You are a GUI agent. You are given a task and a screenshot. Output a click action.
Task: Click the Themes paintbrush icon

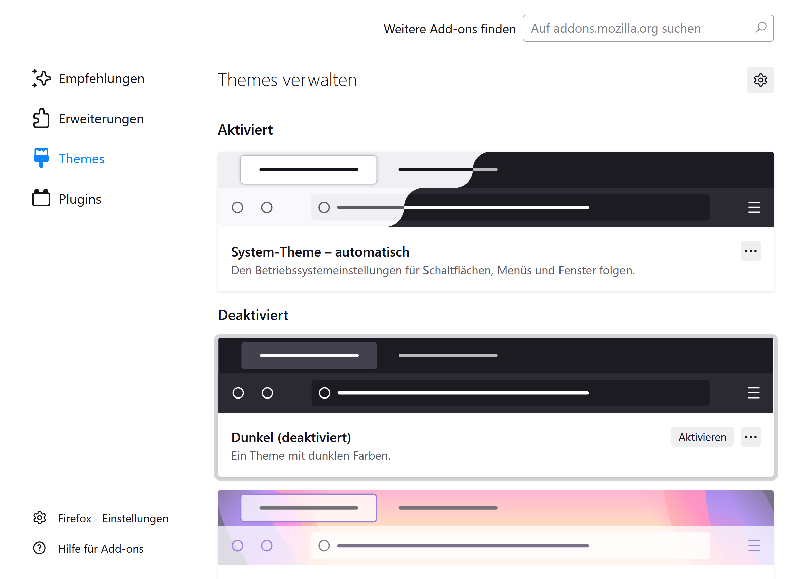(41, 158)
